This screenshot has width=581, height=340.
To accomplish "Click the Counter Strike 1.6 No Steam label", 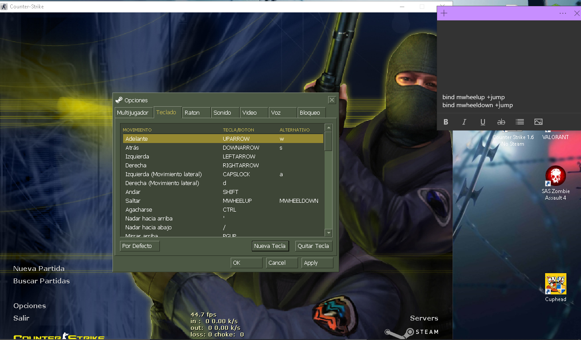I will pos(513,140).
